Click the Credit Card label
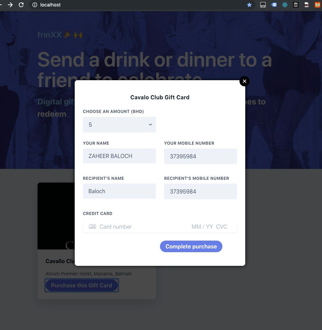Viewport: 322px width, 330px height. (98, 213)
